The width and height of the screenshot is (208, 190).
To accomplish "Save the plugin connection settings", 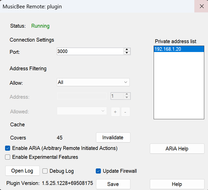I will click(113, 184).
